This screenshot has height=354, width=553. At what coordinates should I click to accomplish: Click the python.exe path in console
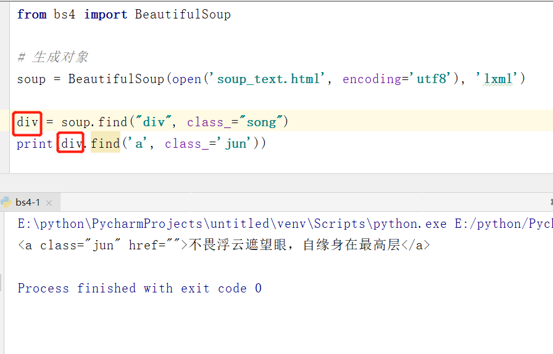tap(232, 224)
